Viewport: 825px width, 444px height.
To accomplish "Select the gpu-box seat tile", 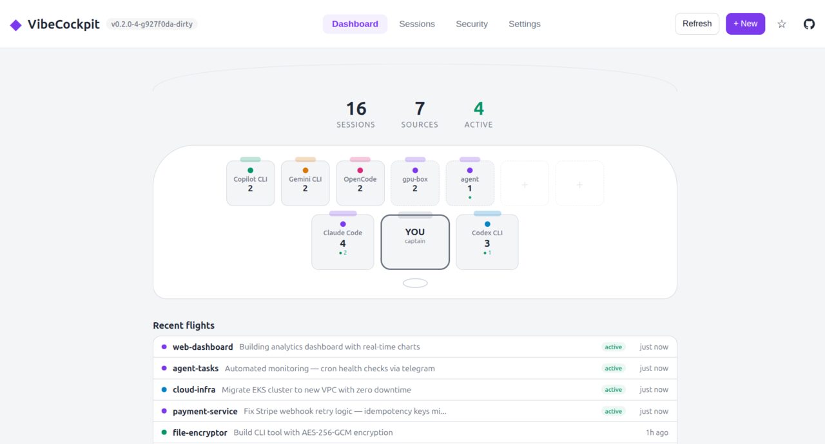I will [x=414, y=184].
